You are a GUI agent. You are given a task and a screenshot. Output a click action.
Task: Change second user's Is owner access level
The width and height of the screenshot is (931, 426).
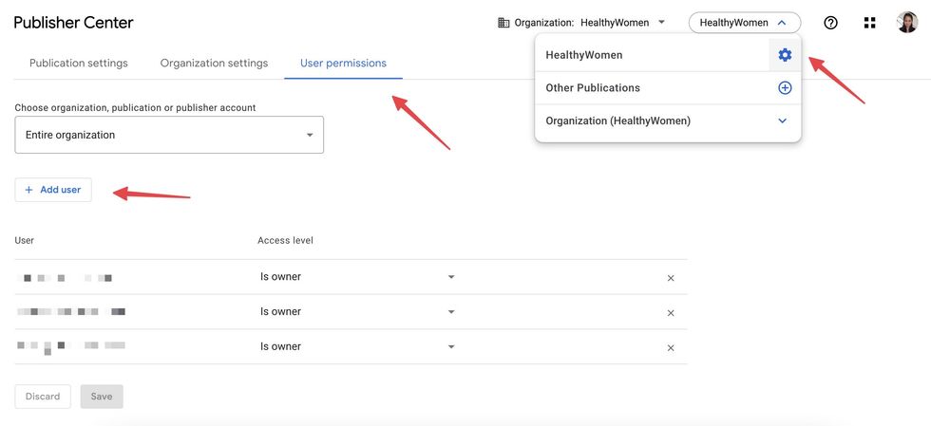[x=357, y=312]
